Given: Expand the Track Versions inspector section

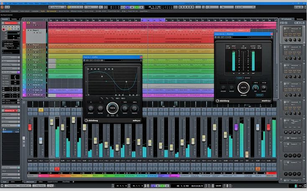Looking at the screenshot, I should 11,58.
